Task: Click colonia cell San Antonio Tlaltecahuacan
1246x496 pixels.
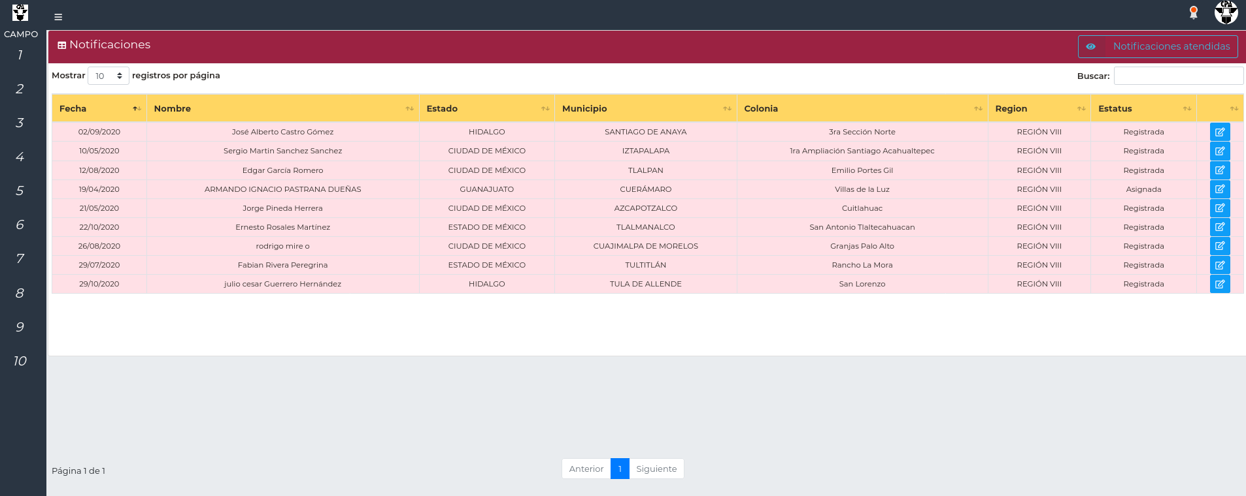Action: coord(862,227)
